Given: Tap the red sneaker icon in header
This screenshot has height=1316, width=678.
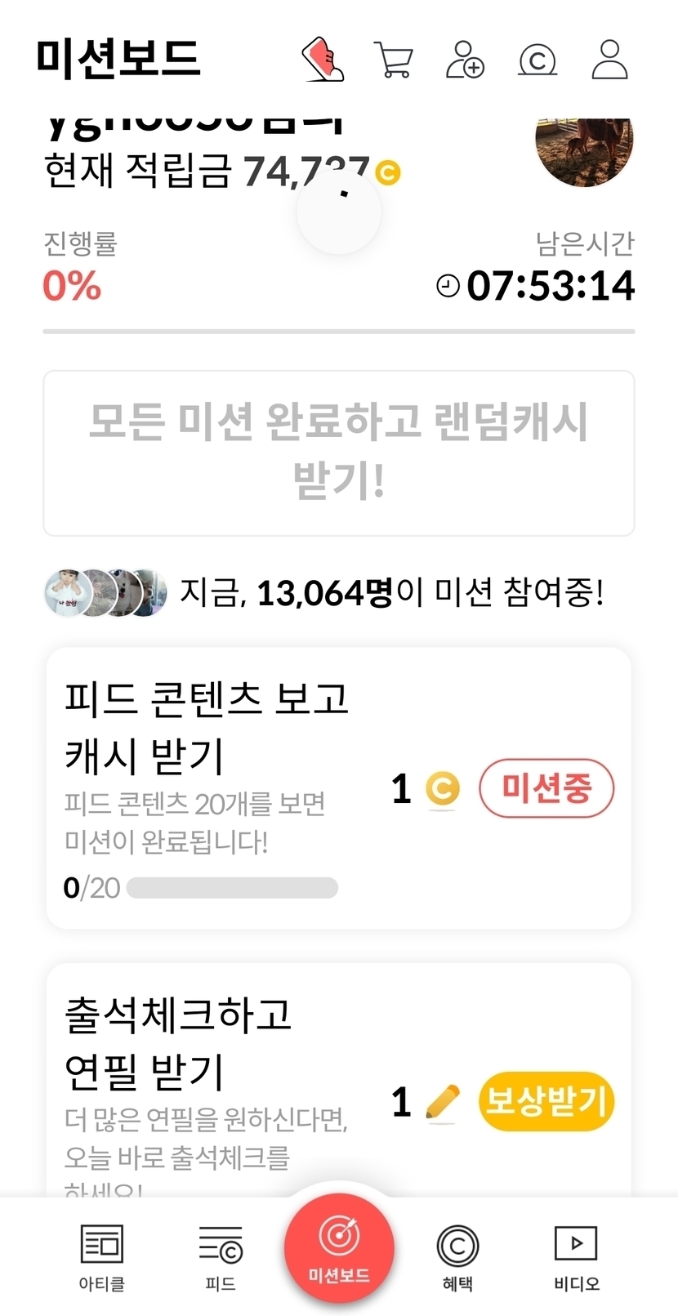Looking at the screenshot, I should click(323, 59).
